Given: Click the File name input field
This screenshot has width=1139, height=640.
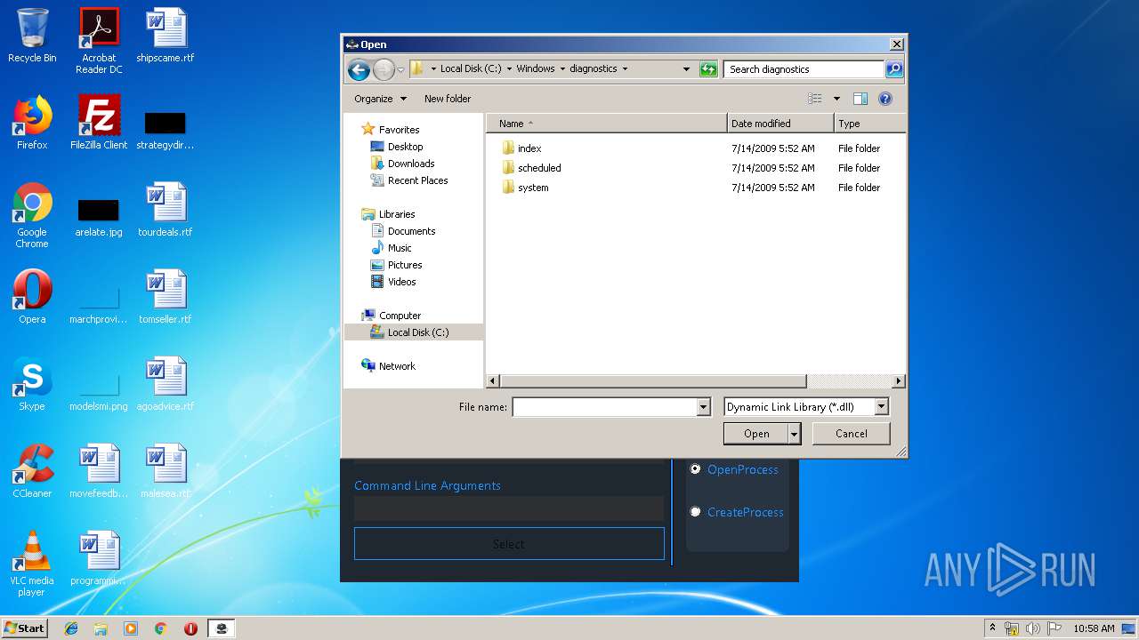Looking at the screenshot, I should [604, 407].
